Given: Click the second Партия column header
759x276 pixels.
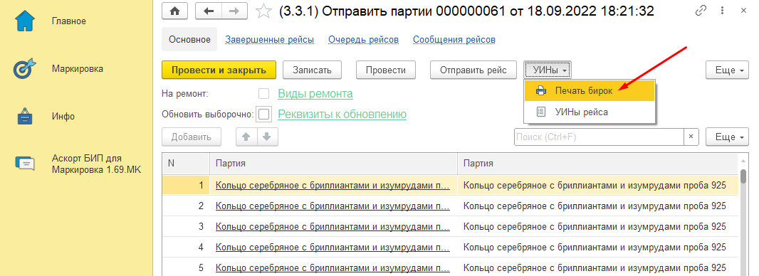Looking at the screenshot, I should pyautogui.click(x=598, y=164).
